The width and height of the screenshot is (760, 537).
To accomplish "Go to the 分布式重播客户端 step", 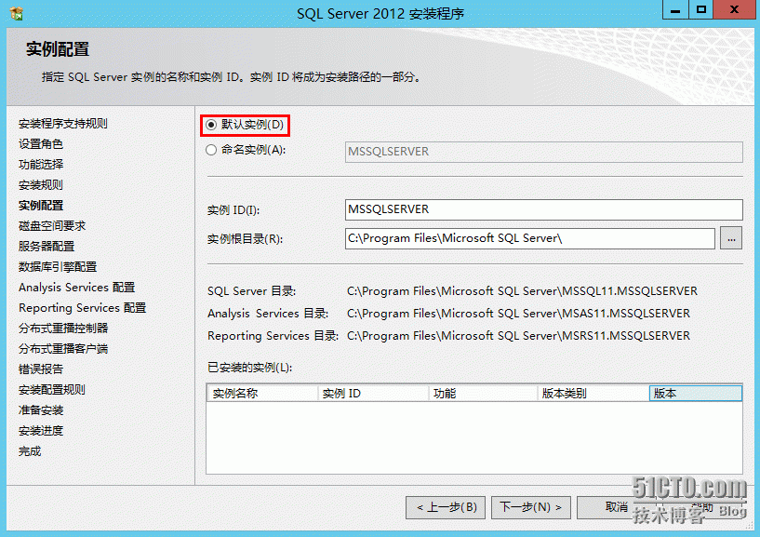I will coord(63,348).
